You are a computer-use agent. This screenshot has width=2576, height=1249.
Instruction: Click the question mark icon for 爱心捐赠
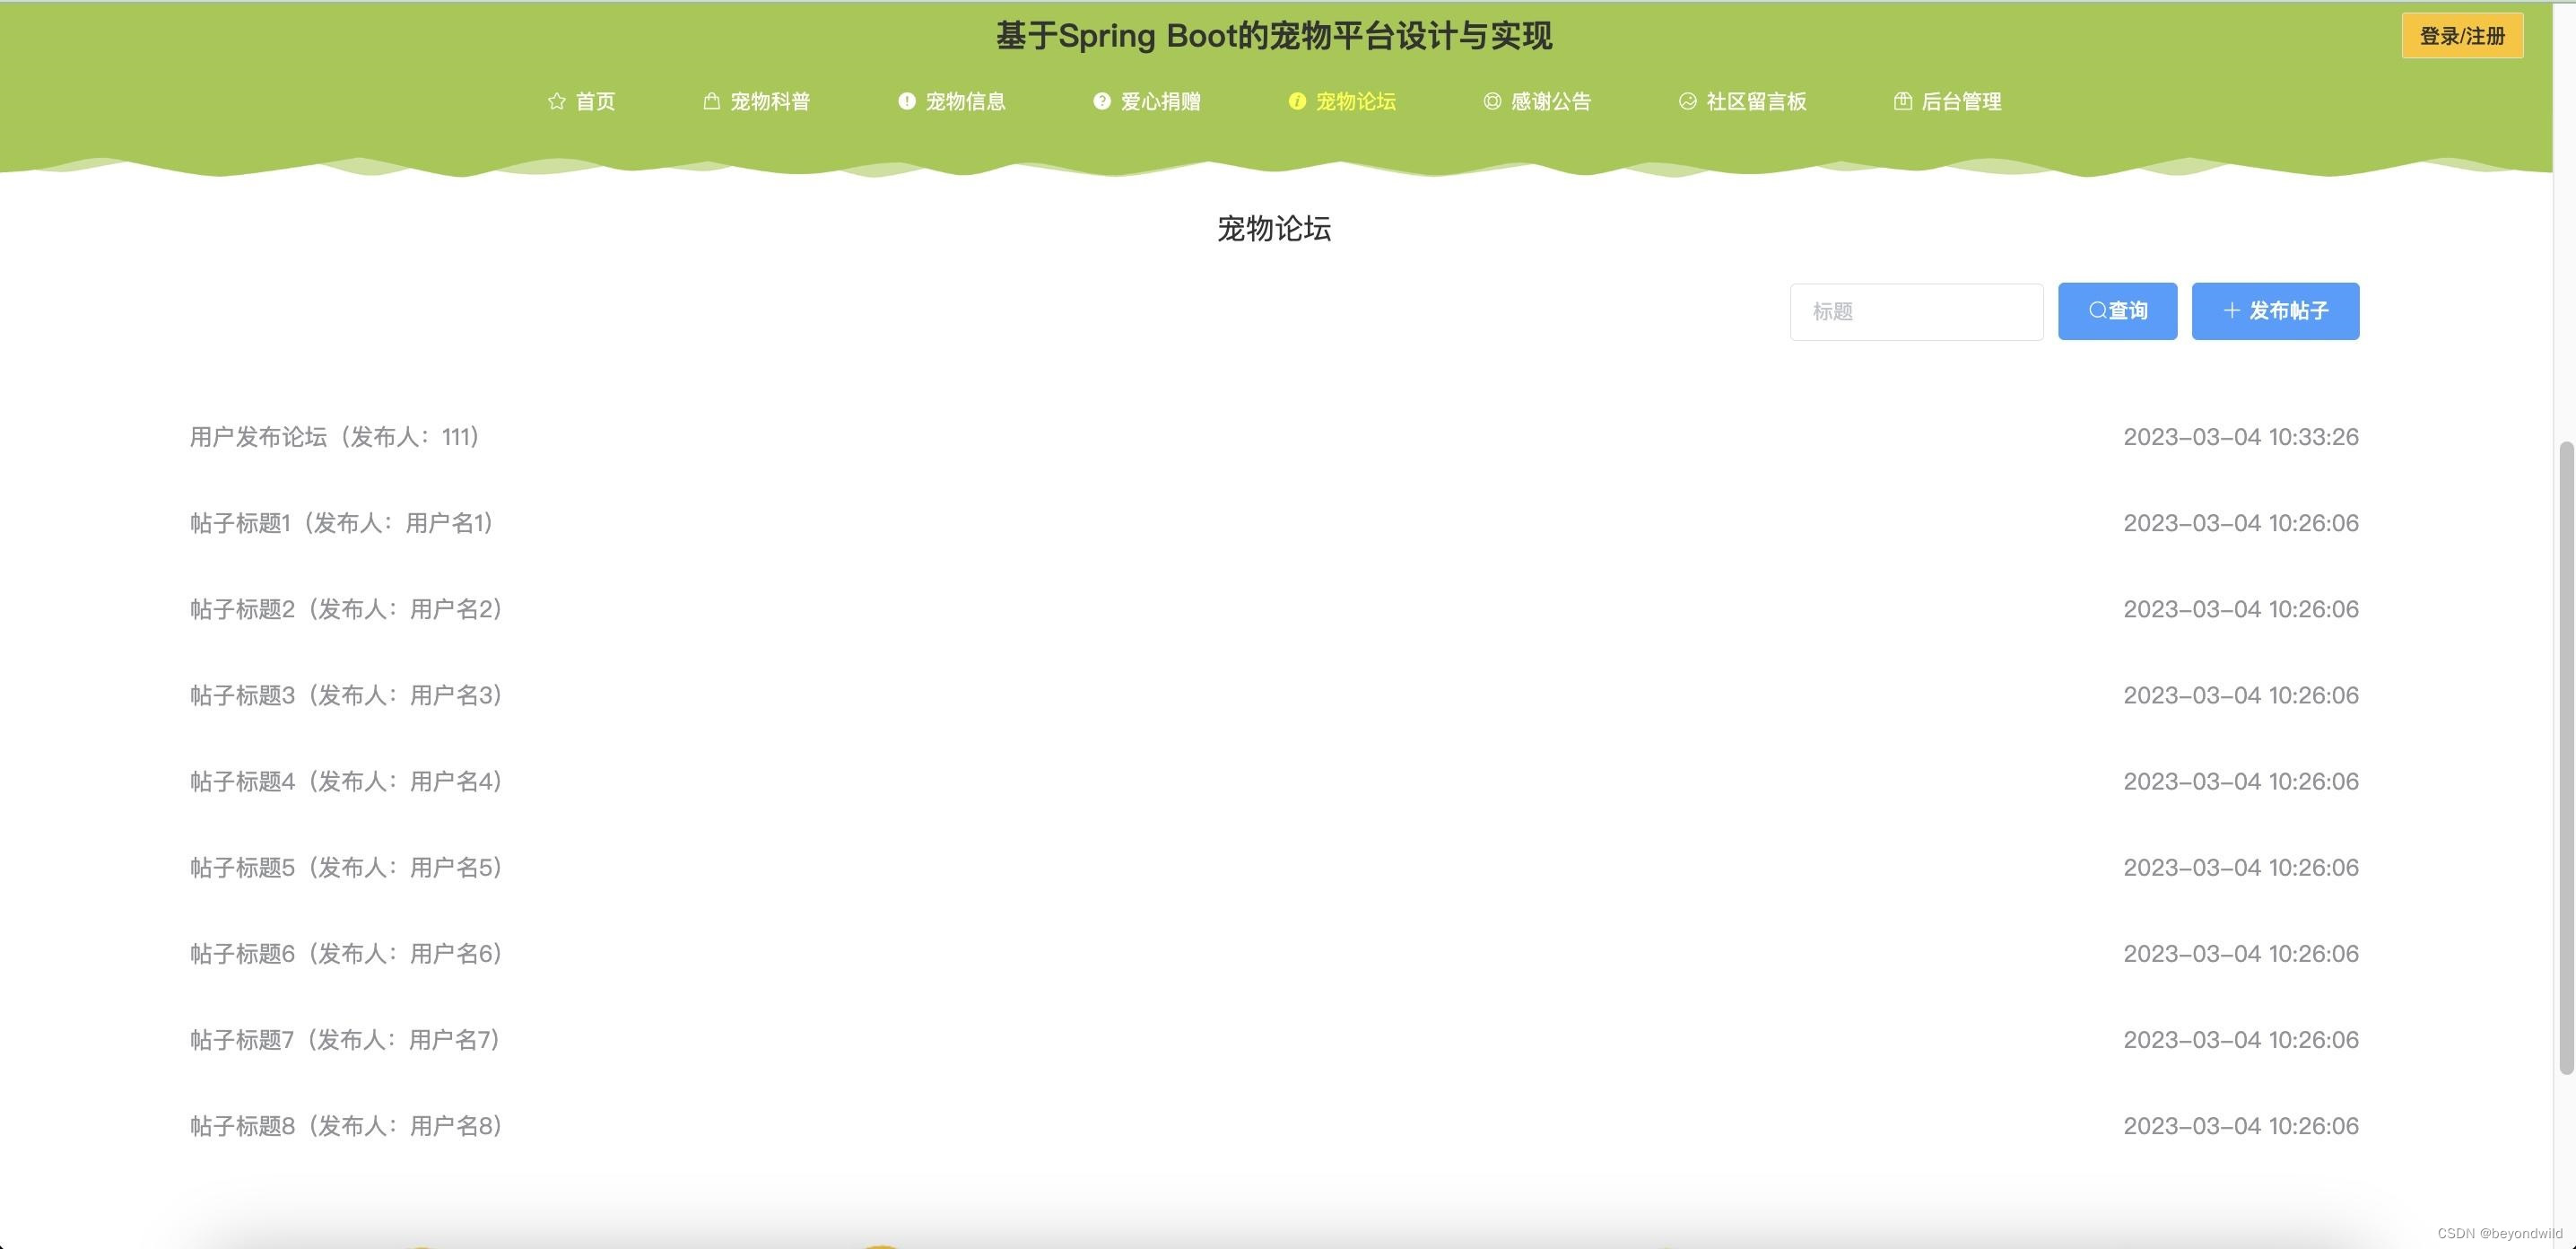point(1101,101)
